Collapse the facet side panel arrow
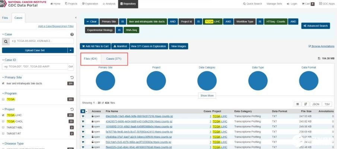This screenshot has height=149, width=337. point(76,18)
